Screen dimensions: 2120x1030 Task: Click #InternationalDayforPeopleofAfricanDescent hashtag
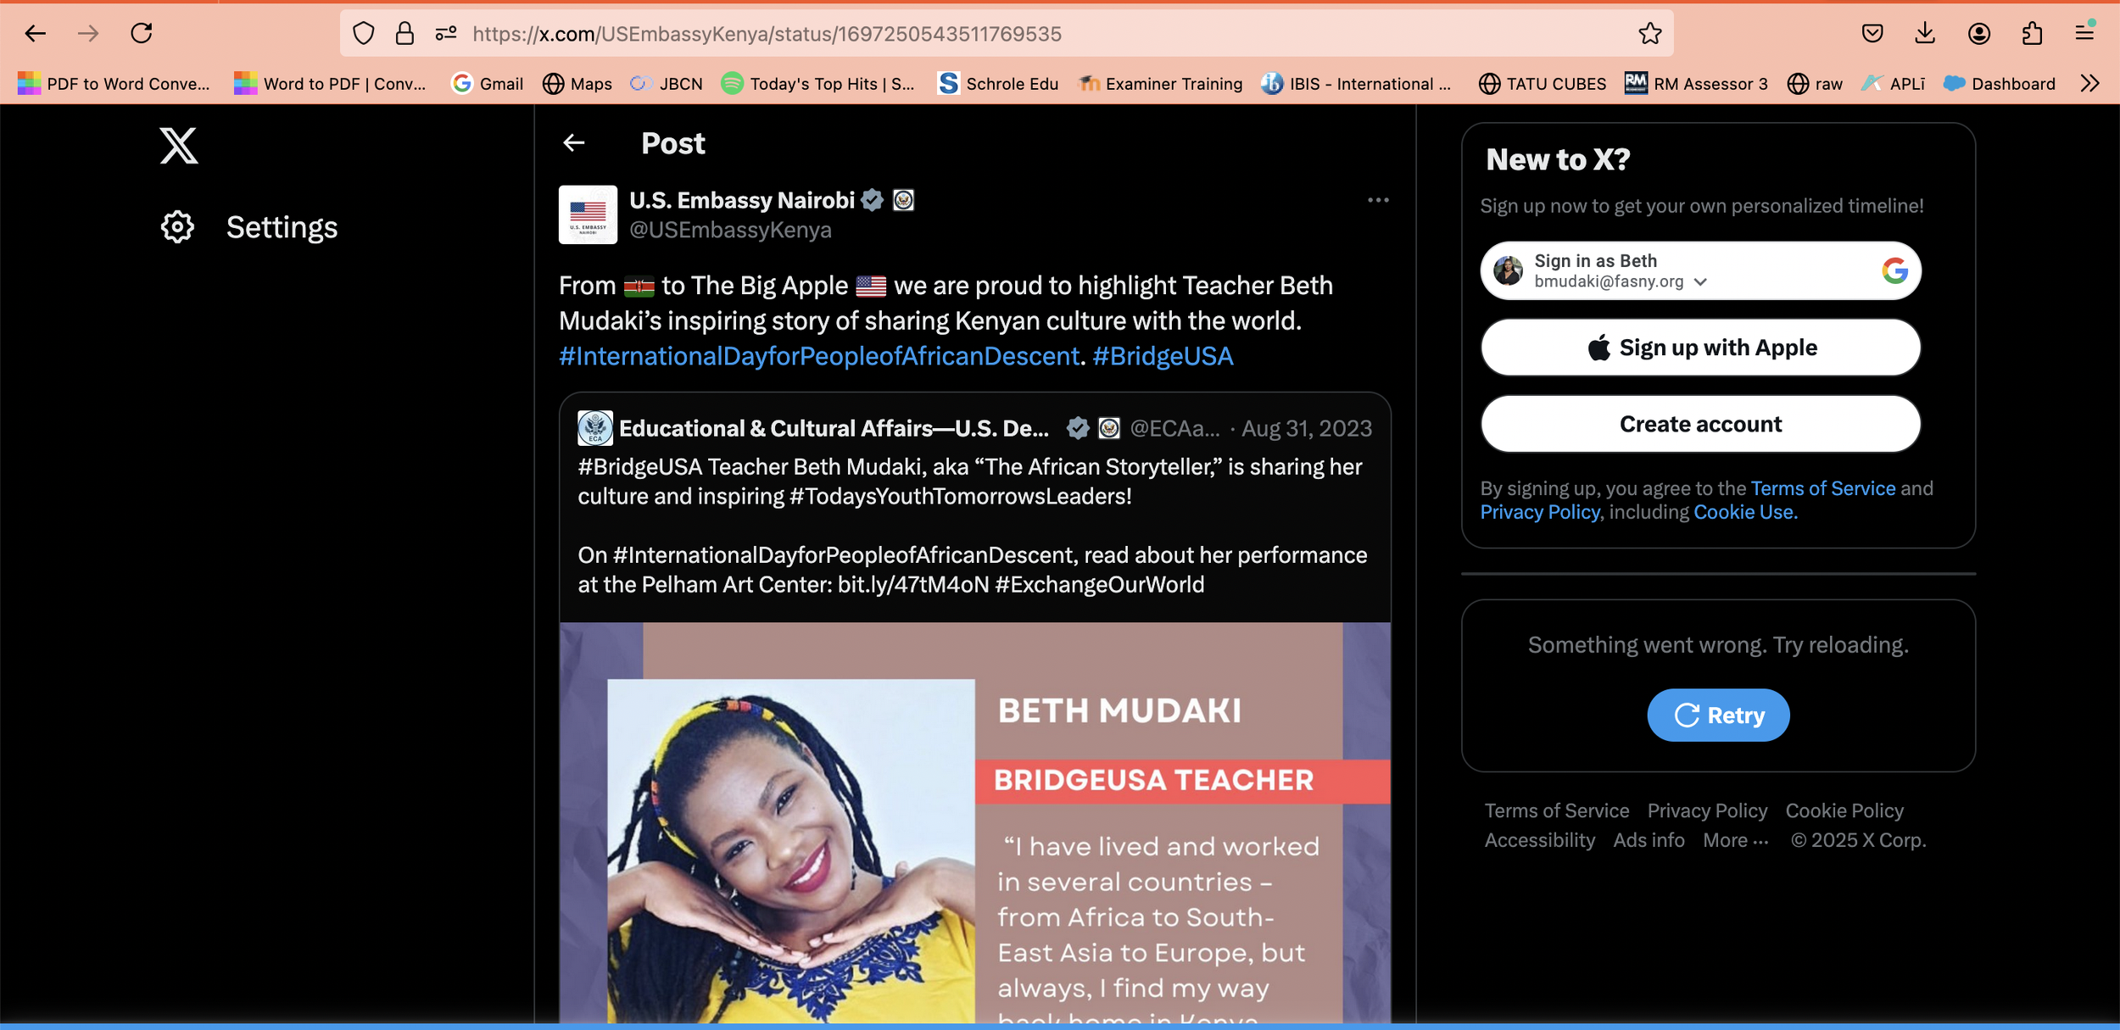tap(818, 356)
